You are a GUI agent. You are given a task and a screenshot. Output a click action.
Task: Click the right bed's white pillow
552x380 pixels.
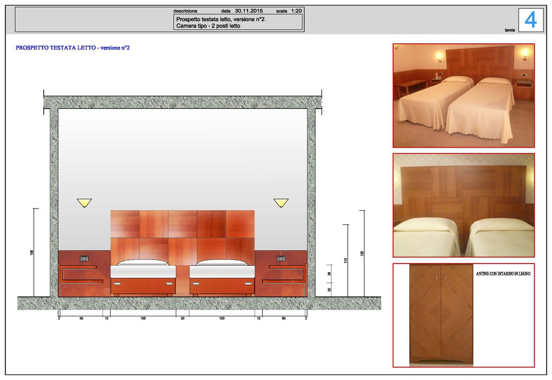(222, 262)
